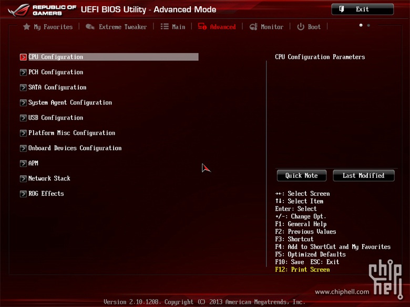Click the F2: Previous Values hint

coord(305,231)
